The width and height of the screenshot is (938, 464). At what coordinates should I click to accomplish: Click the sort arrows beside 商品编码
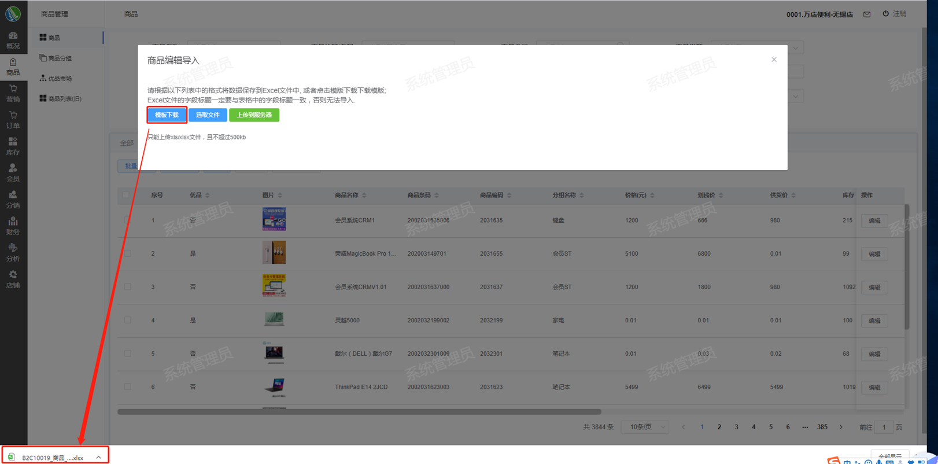pos(509,196)
